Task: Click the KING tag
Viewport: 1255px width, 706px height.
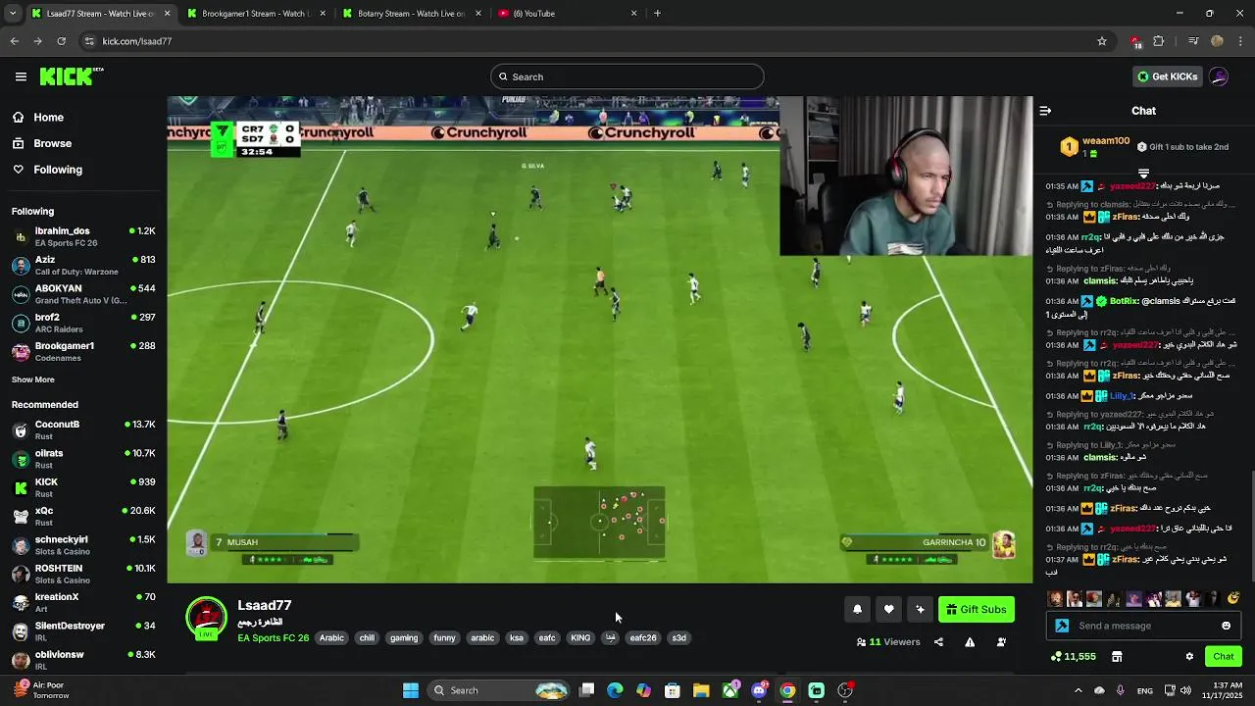Action: point(580,637)
